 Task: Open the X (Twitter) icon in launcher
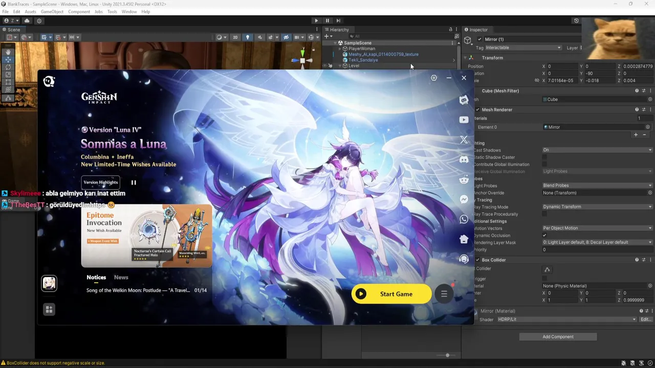464,140
